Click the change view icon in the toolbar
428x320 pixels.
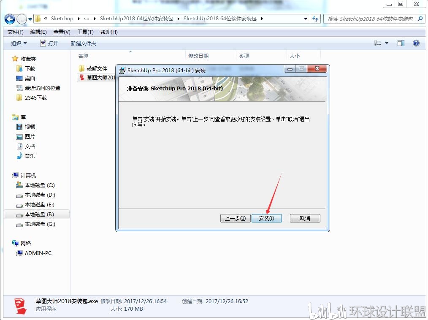[377, 43]
